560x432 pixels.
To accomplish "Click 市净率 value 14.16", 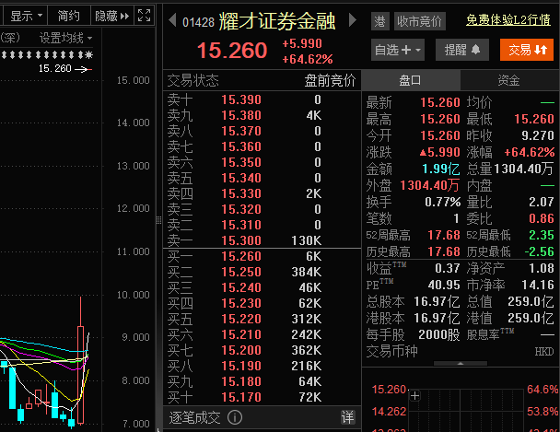I will point(538,285).
